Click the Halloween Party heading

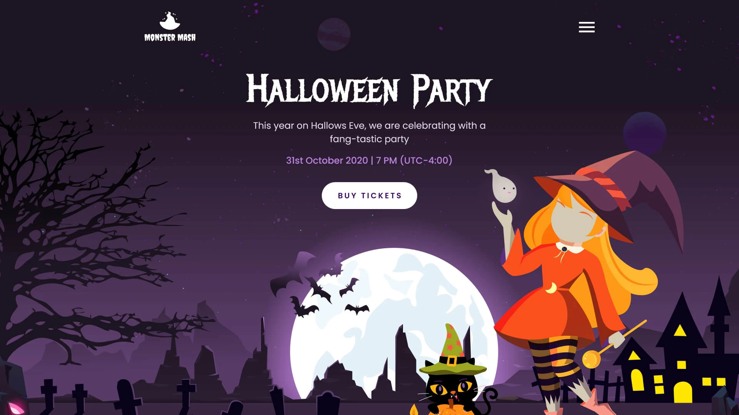(369, 90)
